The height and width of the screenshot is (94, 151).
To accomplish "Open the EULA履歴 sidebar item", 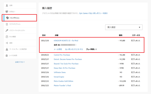I will click(x=20, y=37).
